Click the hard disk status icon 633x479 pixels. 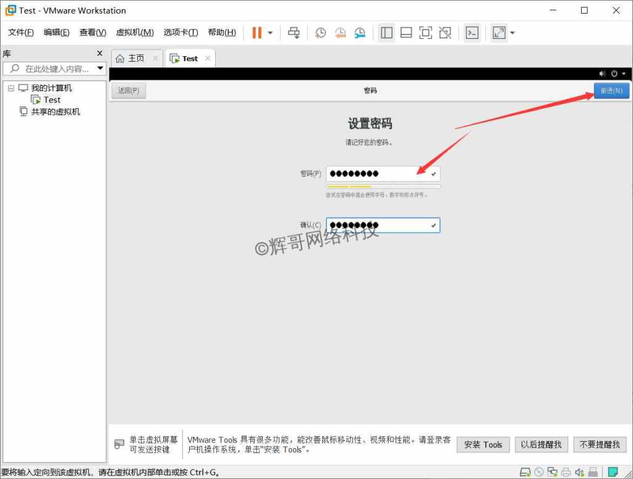[525, 472]
